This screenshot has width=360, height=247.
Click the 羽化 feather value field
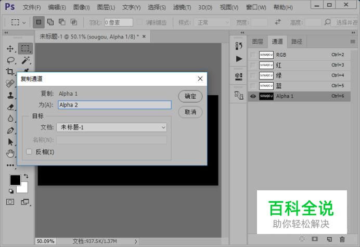(x=119, y=22)
